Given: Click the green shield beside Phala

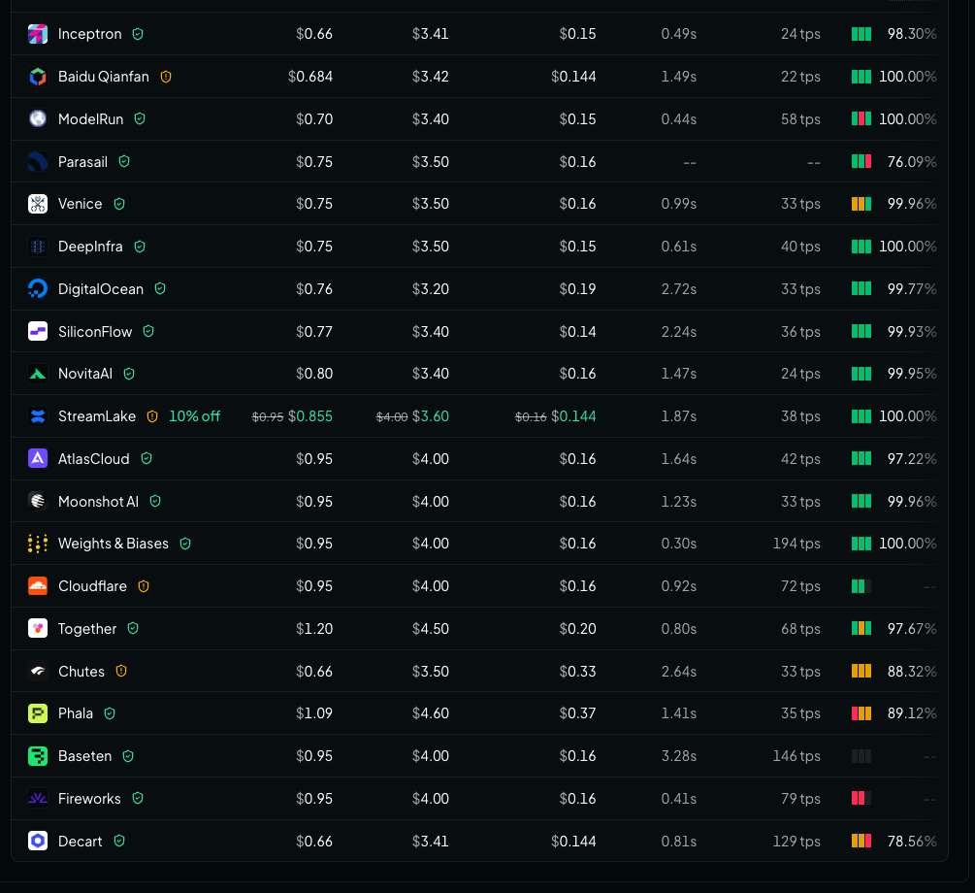Looking at the screenshot, I should pyautogui.click(x=110, y=713).
